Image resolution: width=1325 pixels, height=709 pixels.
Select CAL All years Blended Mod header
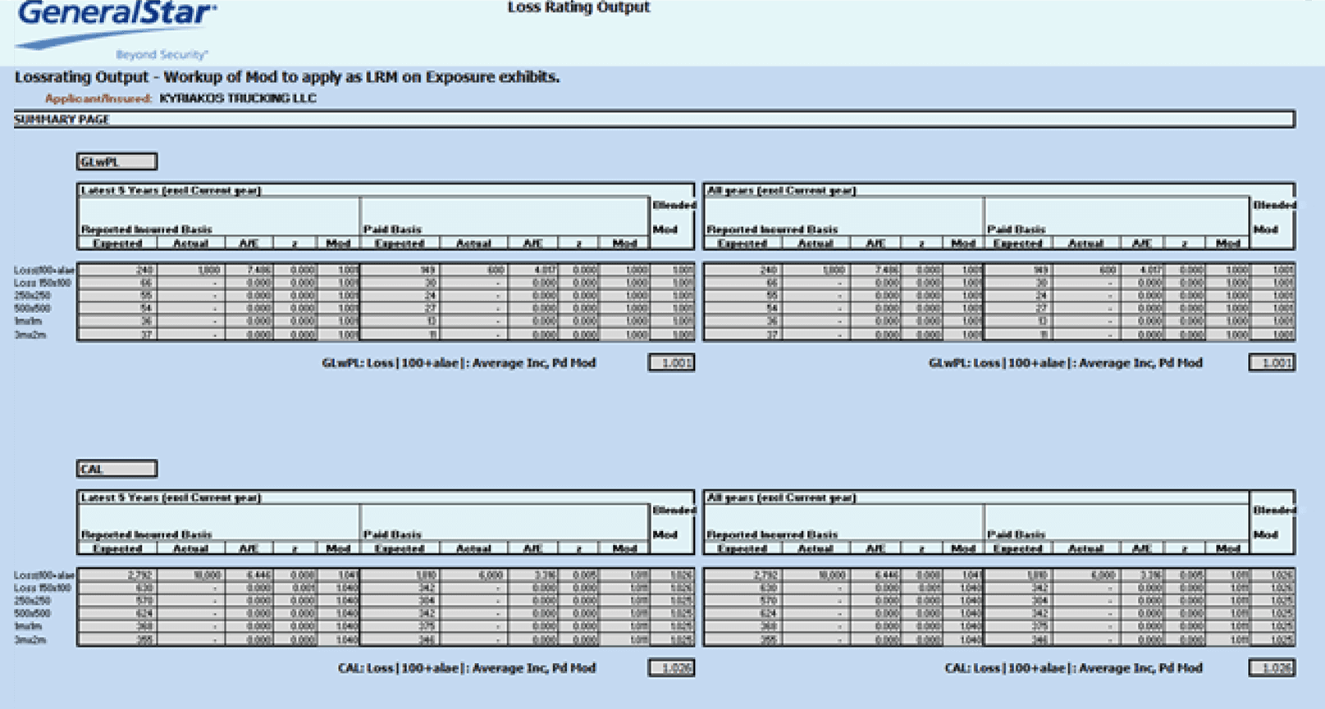click(1272, 522)
